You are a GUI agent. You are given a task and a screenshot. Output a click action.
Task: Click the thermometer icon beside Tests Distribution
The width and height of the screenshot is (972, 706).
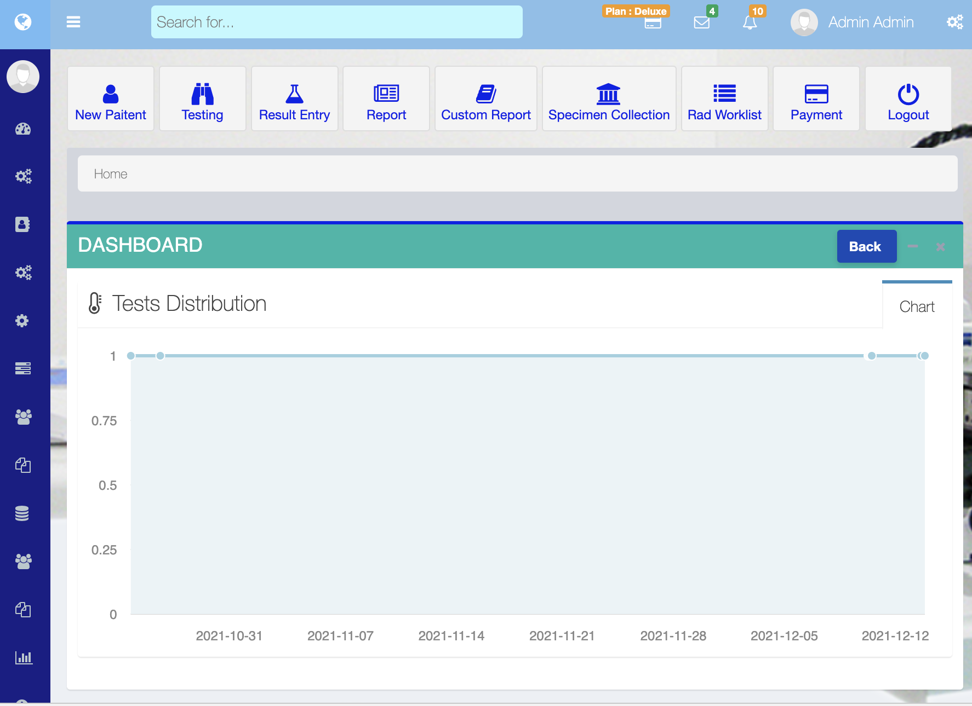[x=95, y=303]
